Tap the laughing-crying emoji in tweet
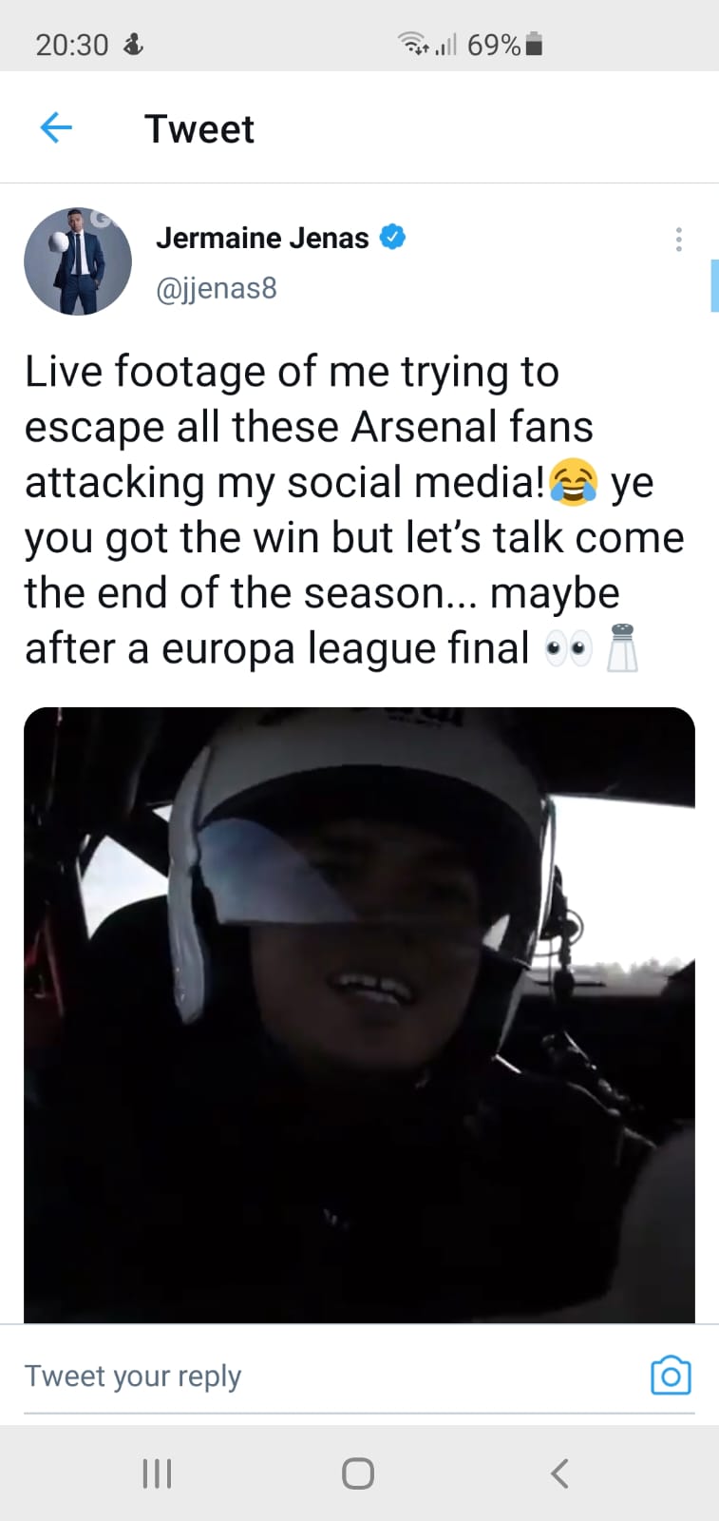The height and width of the screenshot is (1521, 719). (574, 481)
